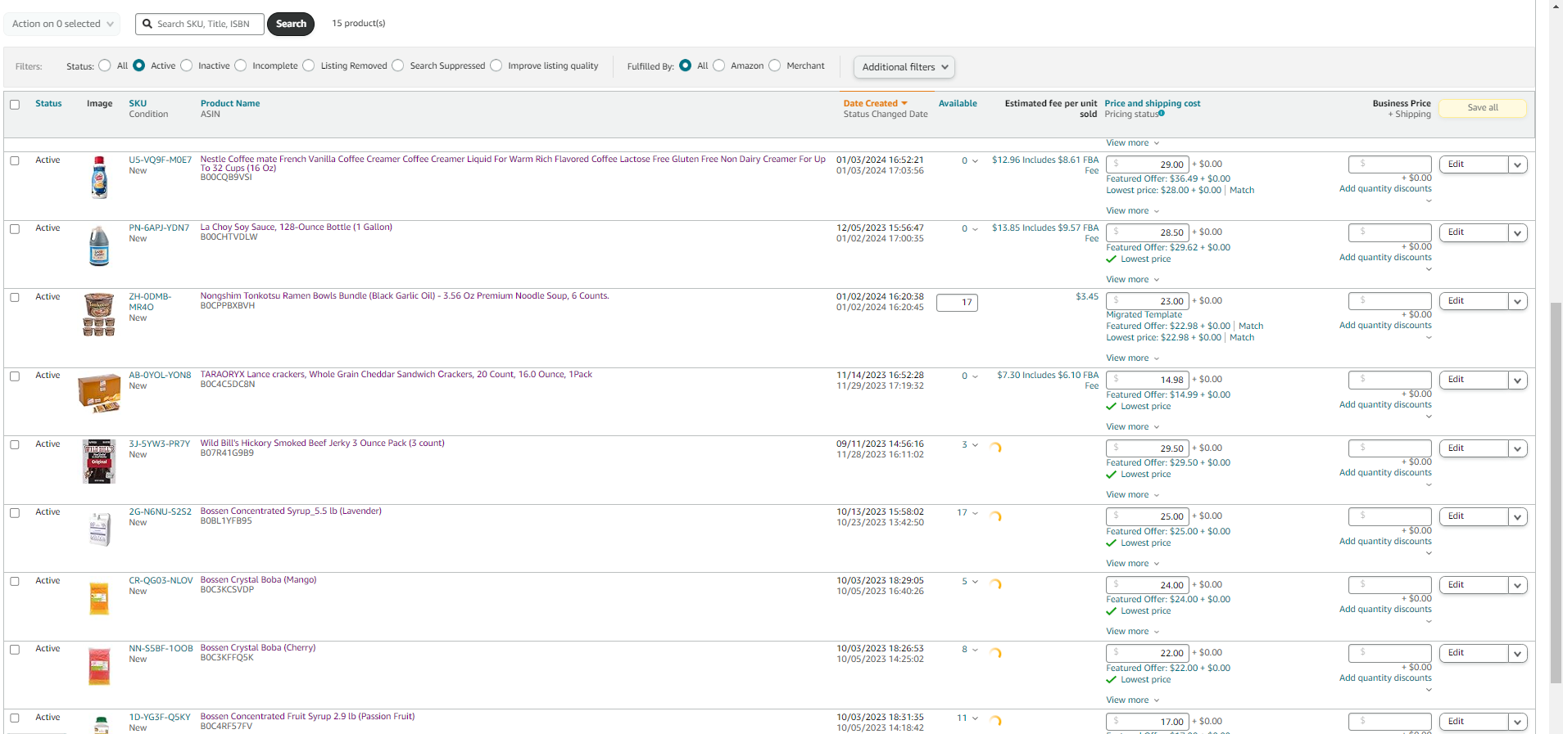Click the price field showing 14.98

1147,380
